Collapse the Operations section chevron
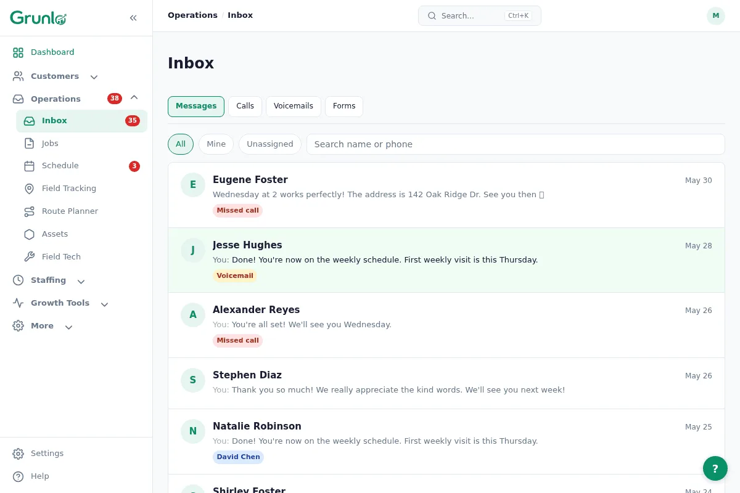This screenshot has height=493, width=740. tap(134, 98)
